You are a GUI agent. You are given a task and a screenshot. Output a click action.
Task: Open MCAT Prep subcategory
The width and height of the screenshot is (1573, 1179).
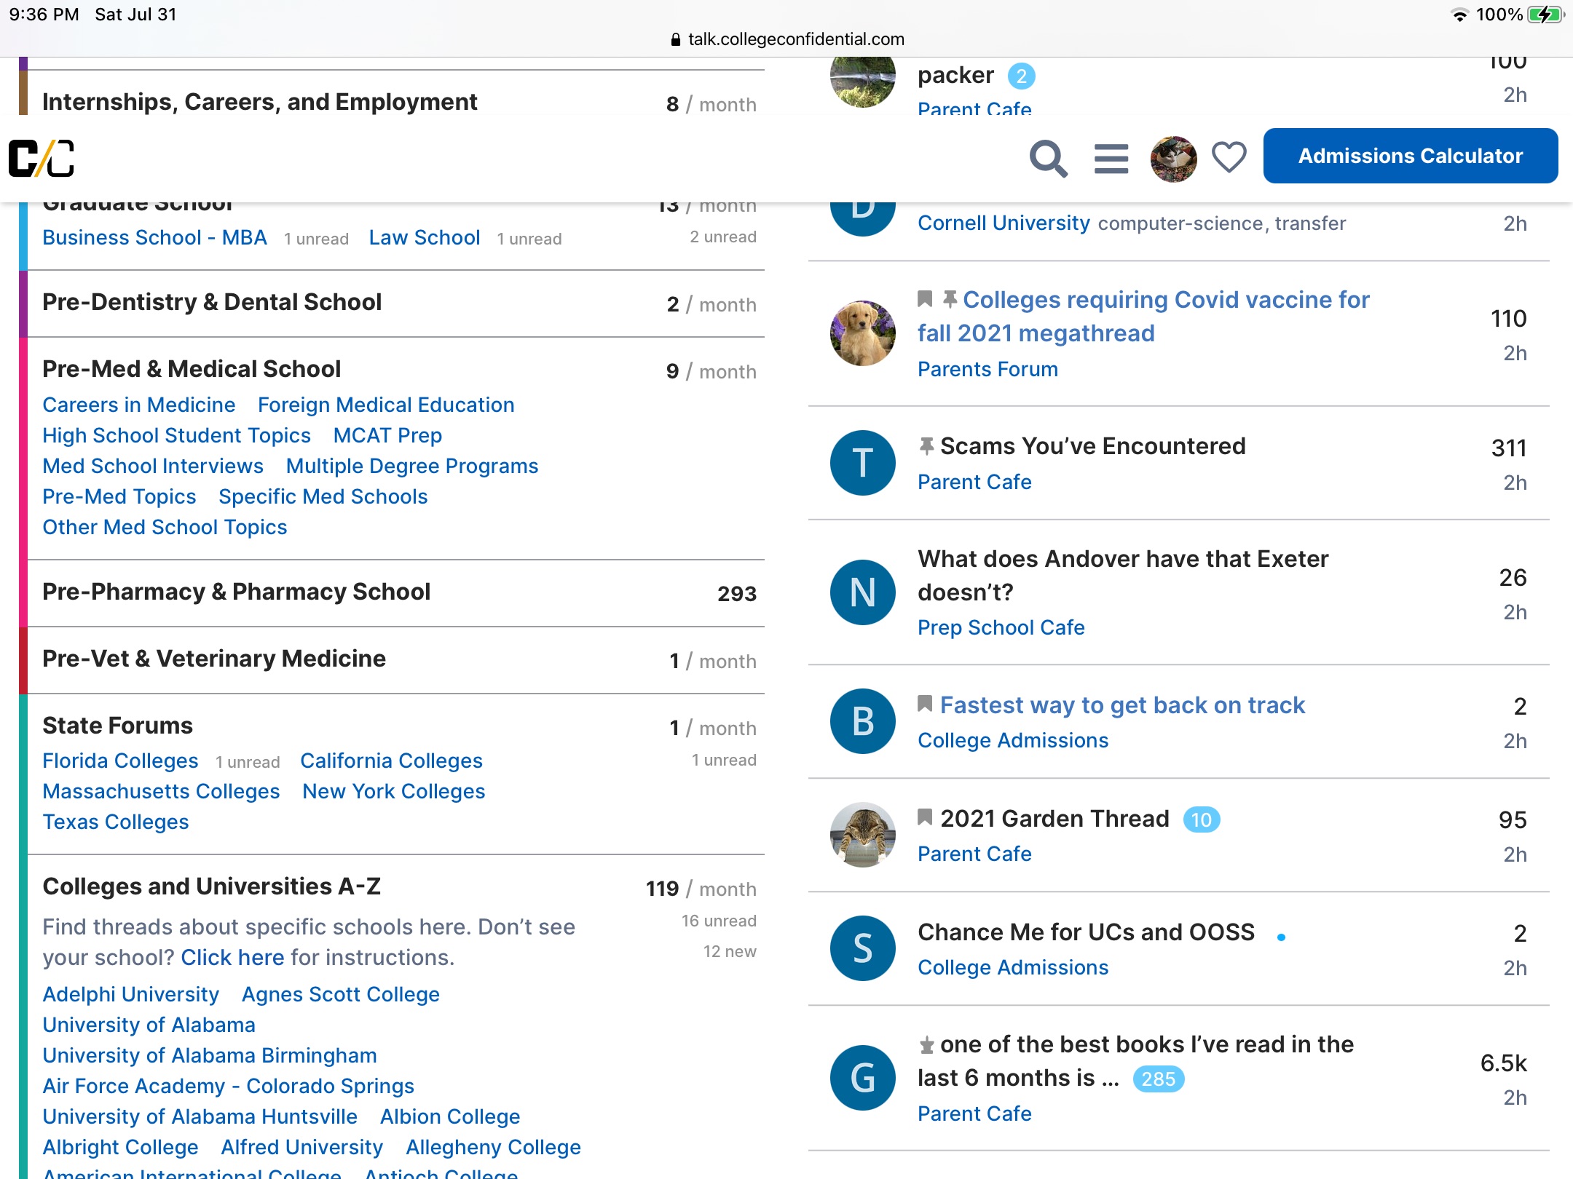coord(387,435)
